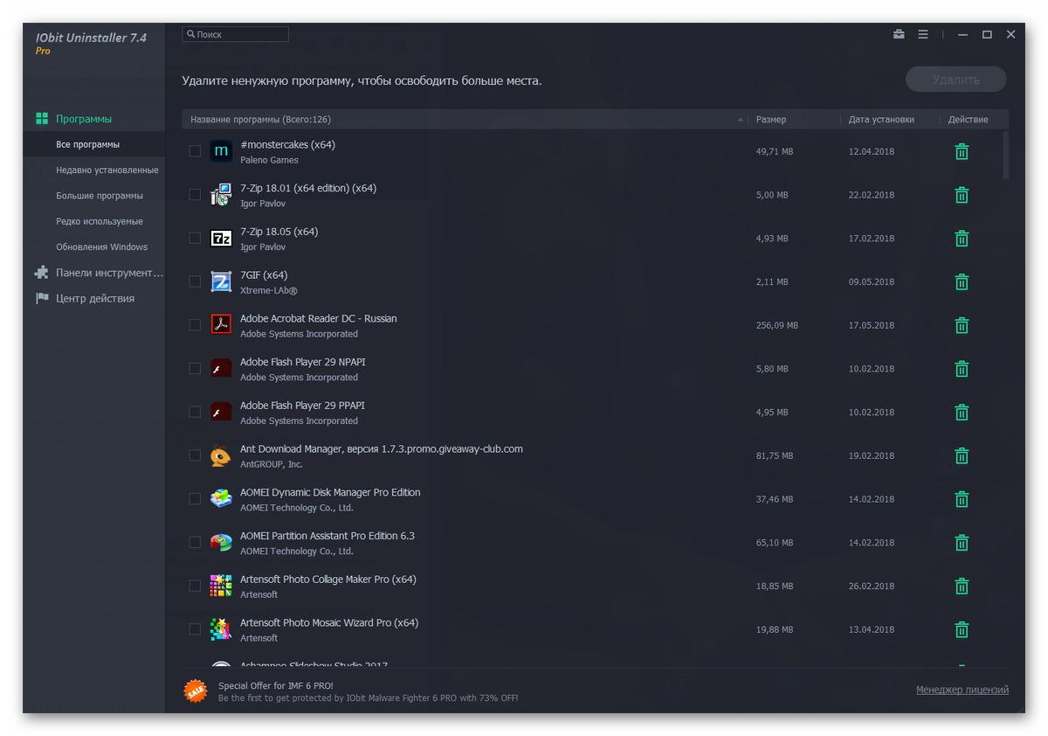The width and height of the screenshot is (1048, 736).
Task: Tick the 7-Zip 18.01 (x64 edition) checkbox
Action: click(x=195, y=195)
